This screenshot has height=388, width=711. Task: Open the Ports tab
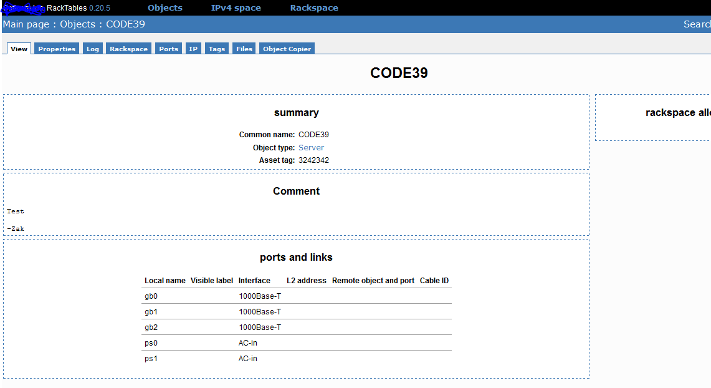pos(168,49)
